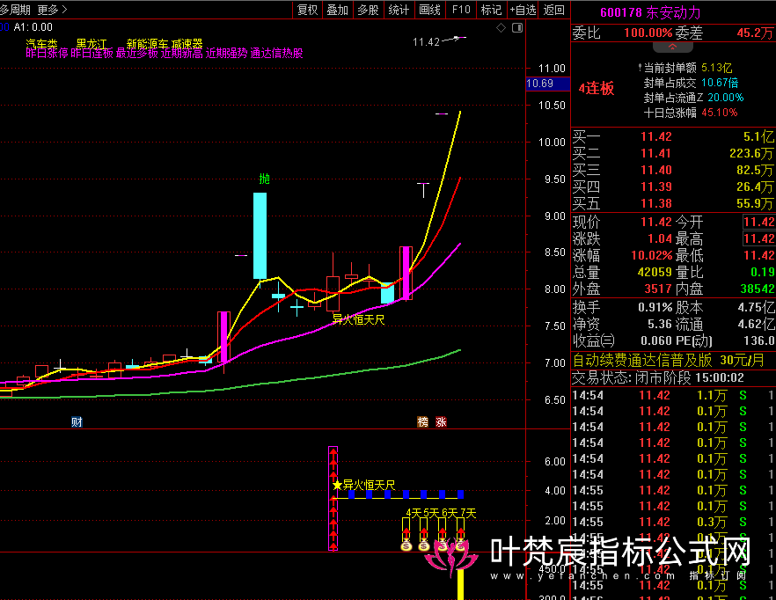Click the 9.00 price axis label
The image size is (776, 600).
point(555,216)
